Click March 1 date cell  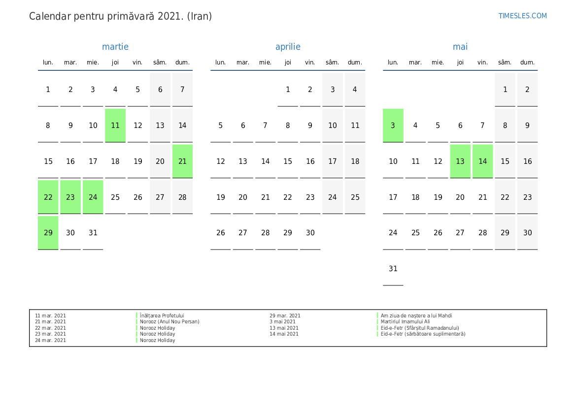48,90
